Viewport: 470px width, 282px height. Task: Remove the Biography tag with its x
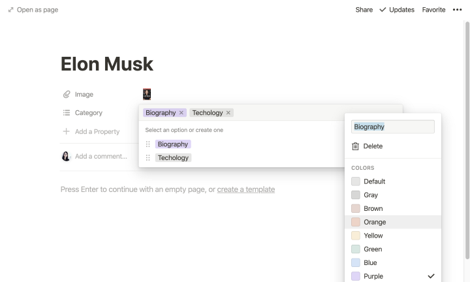(x=181, y=113)
